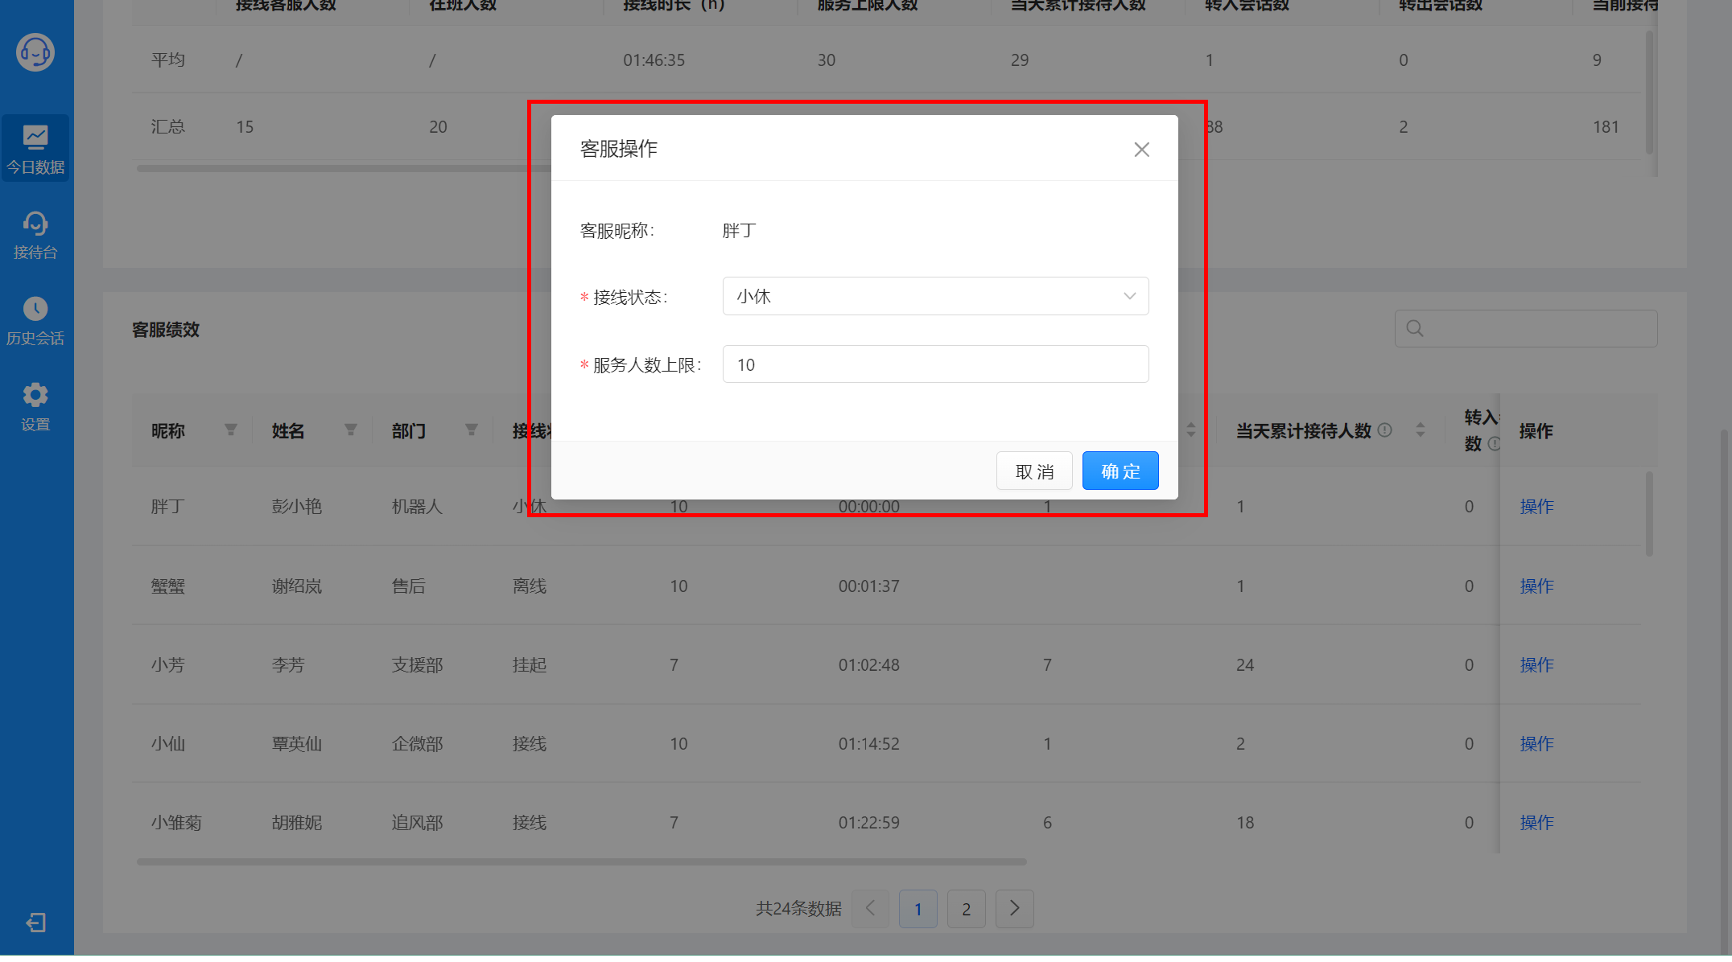Click the 客服绩效 section title

pyautogui.click(x=166, y=330)
